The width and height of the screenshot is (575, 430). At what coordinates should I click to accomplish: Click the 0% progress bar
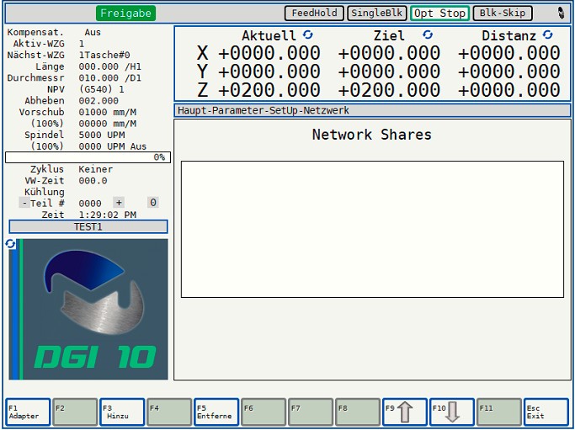click(88, 157)
